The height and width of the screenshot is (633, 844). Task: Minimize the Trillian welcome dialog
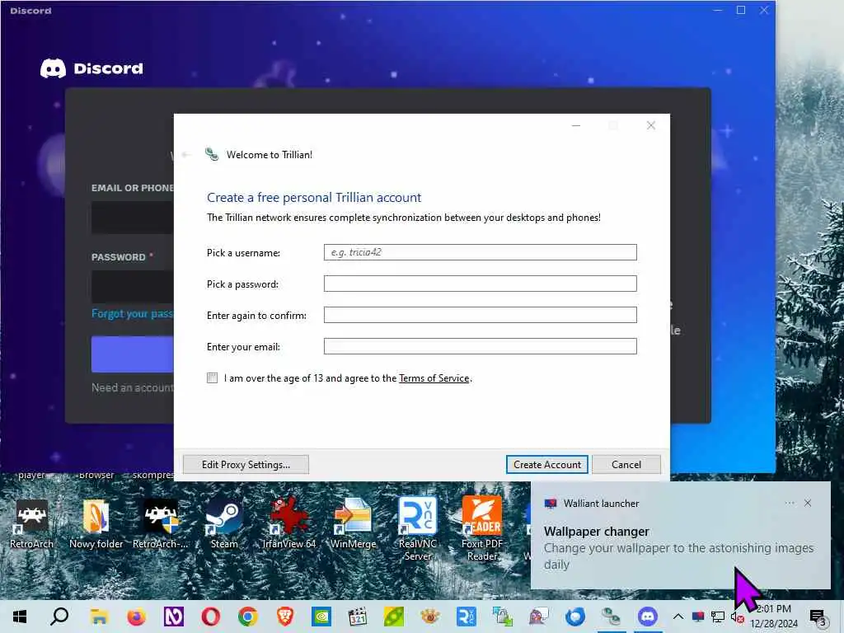pos(576,125)
